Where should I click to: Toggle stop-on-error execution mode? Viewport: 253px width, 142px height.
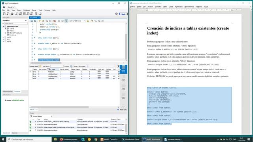click(x=55, y=21)
